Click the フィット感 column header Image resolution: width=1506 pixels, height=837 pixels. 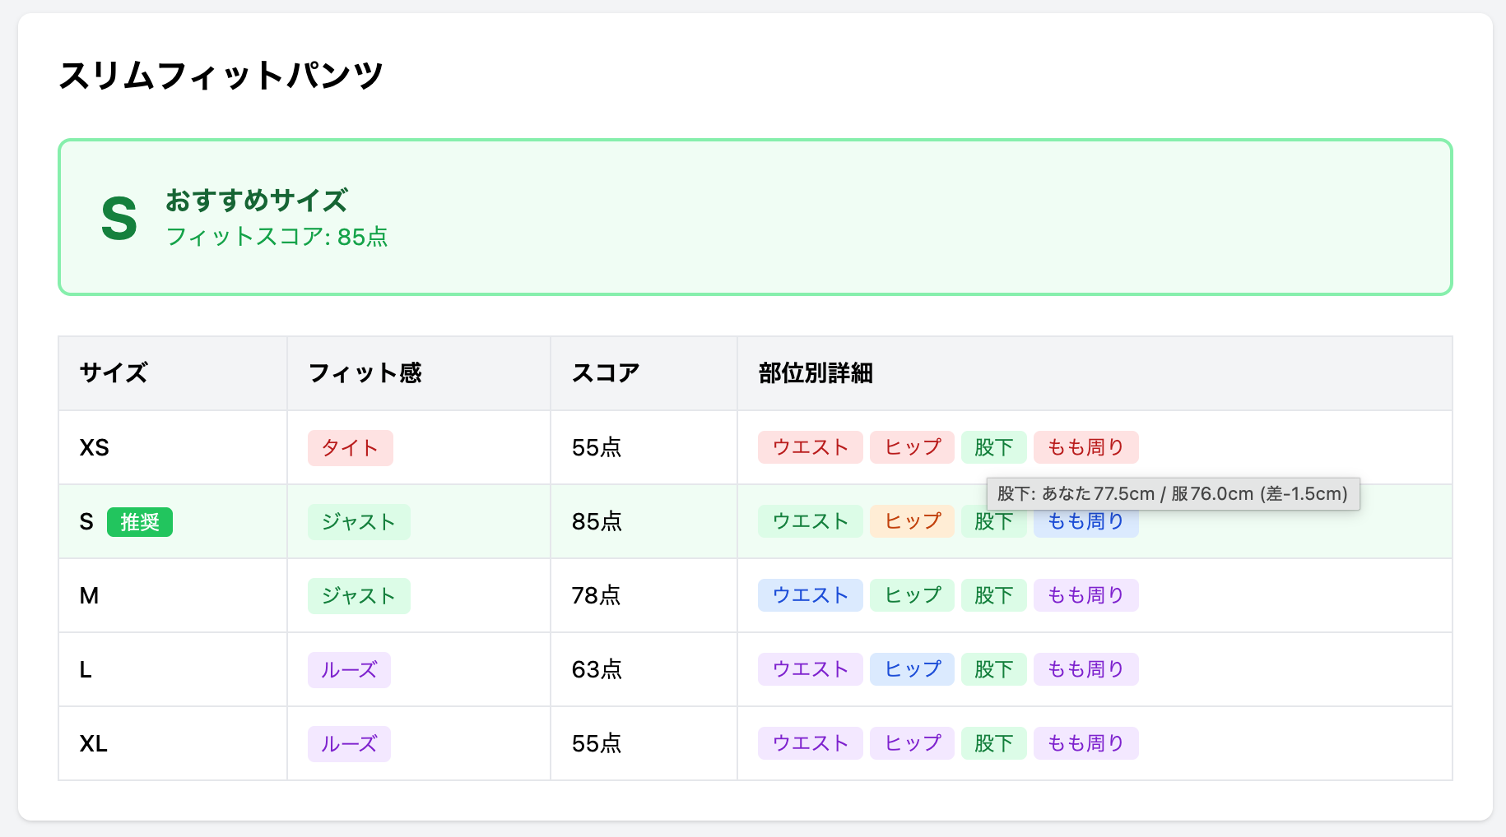[364, 372]
